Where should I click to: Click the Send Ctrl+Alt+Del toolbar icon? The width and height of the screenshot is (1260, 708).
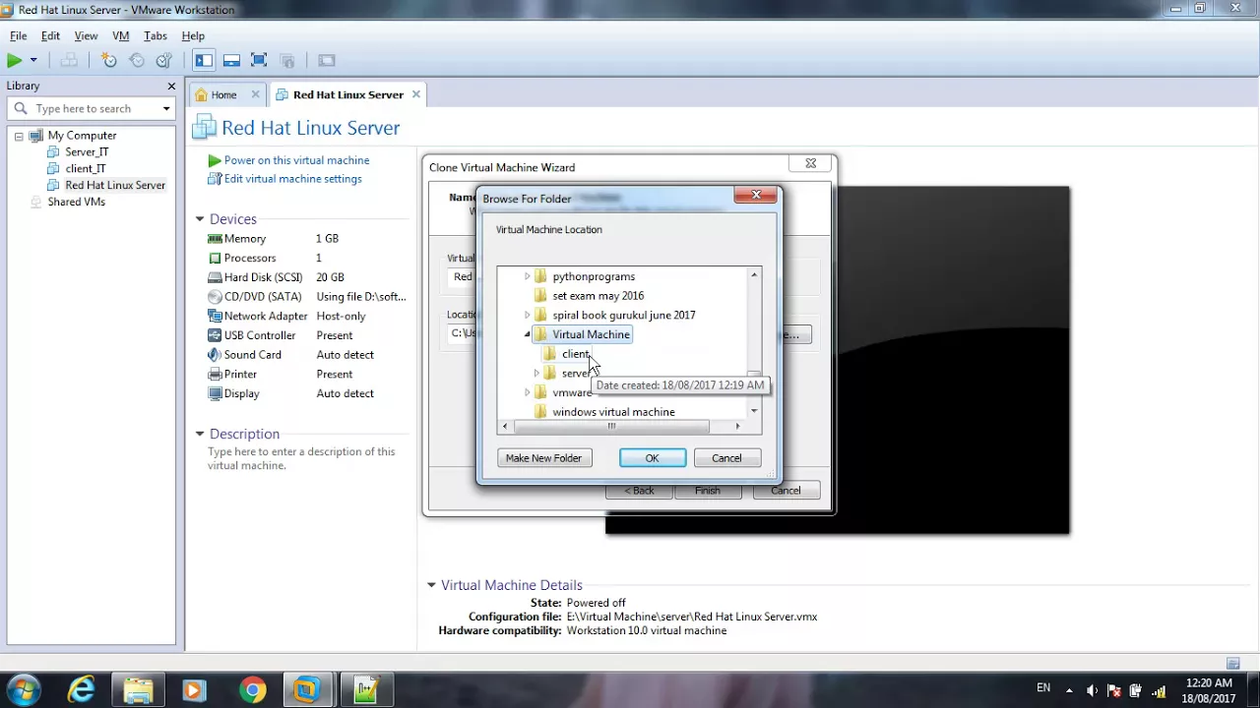69,61
